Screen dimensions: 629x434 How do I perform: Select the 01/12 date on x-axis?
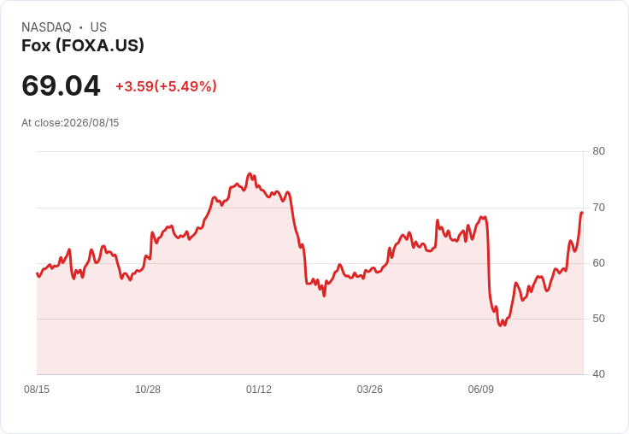259,389
